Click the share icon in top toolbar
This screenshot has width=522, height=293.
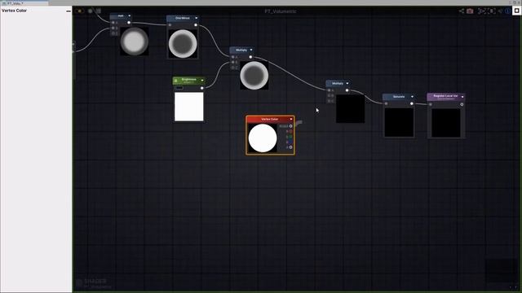point(461,11)
